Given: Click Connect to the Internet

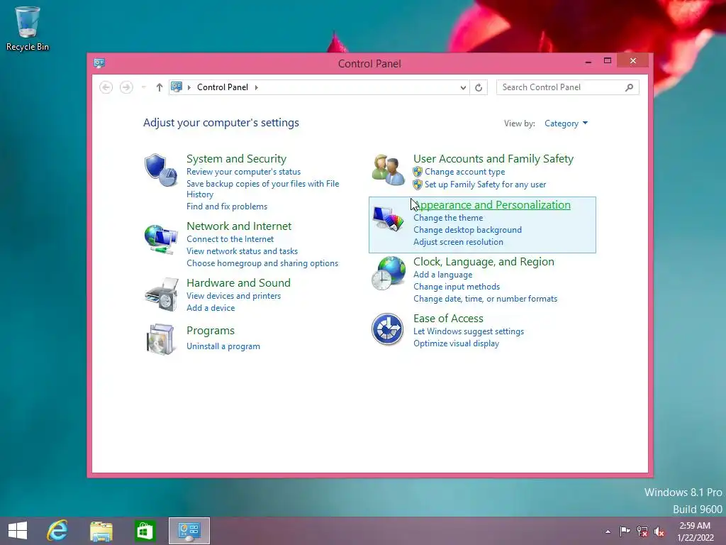Looking at the screenshot, I should [x=230, y=238].
